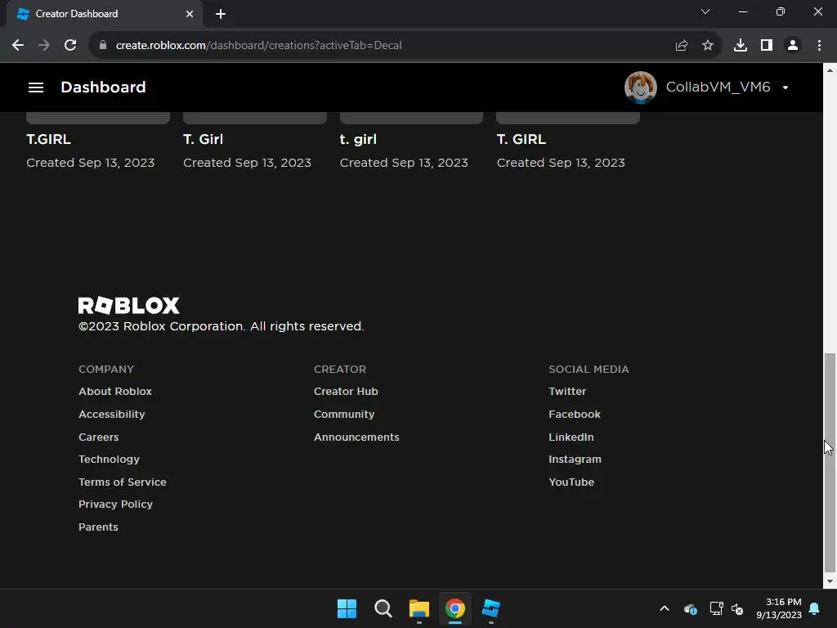Show hidden system tray icons
This screenshot has width=837, height=628.
[665, 608]
